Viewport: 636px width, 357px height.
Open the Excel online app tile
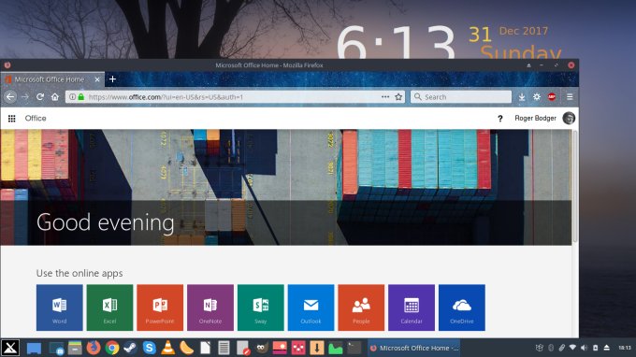click(109, 307)
